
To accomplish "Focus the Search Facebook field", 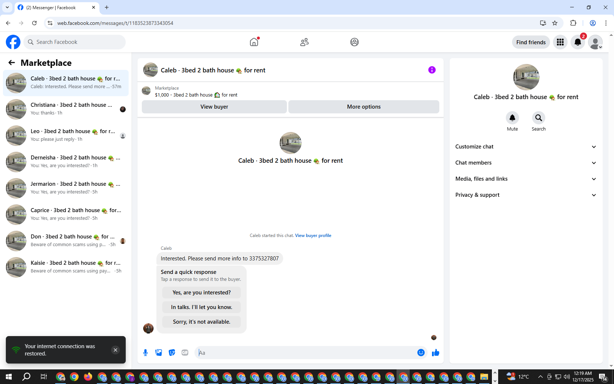I will 75,42.
